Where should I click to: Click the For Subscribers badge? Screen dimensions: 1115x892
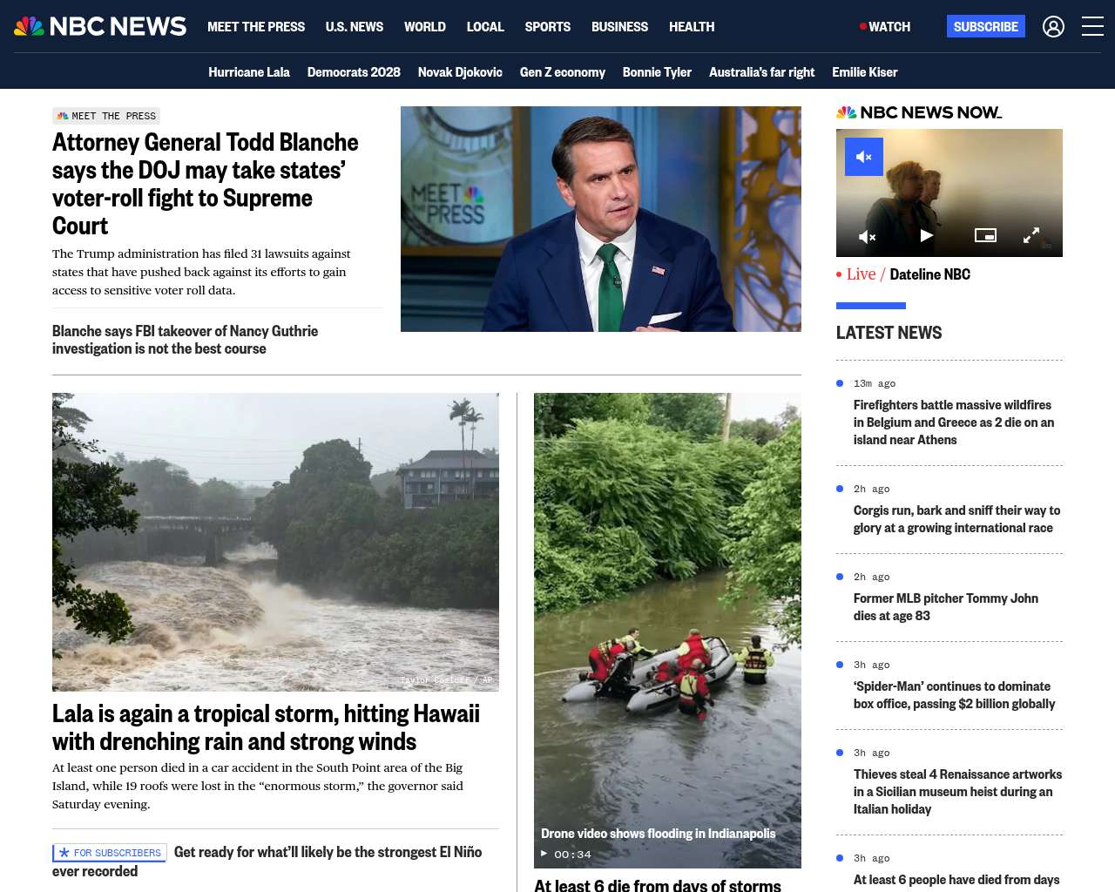point(110,853)
